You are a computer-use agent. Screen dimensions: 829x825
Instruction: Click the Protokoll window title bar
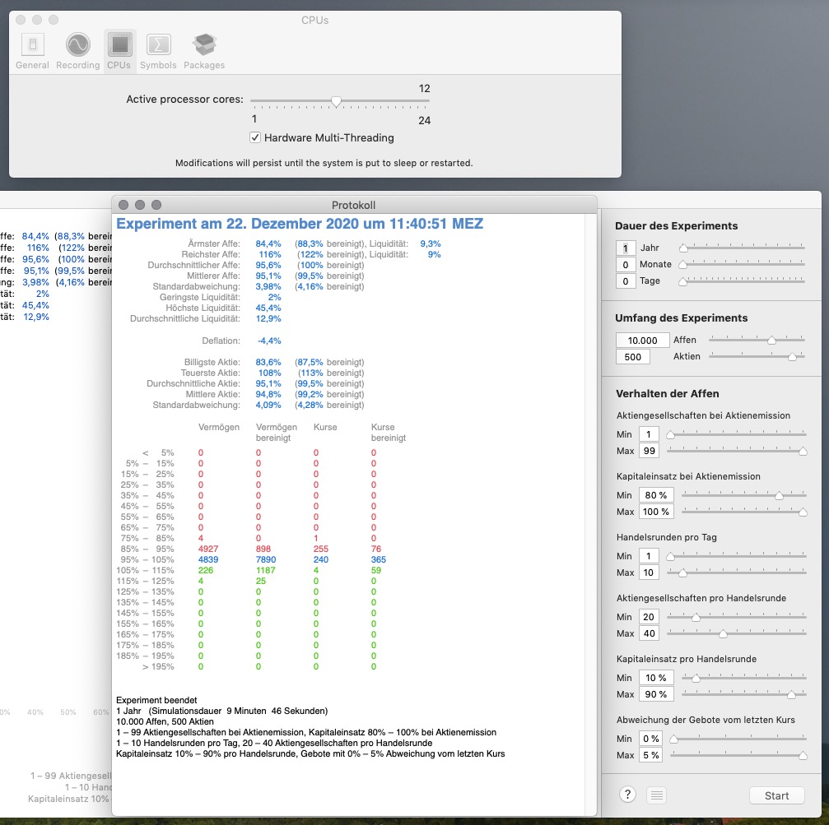point(354,205)
